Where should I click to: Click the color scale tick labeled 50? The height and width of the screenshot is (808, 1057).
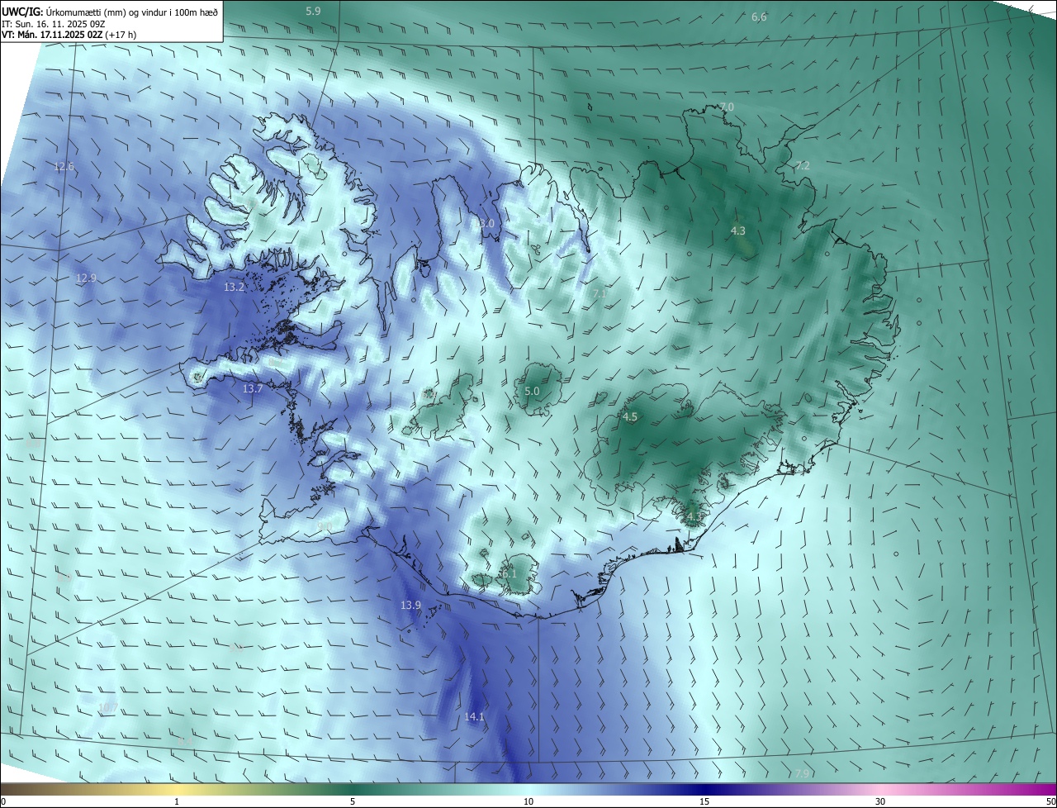1050,801
